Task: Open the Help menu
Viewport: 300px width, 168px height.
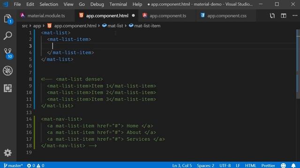Action: pyautogui.click(x=137, y=4)
